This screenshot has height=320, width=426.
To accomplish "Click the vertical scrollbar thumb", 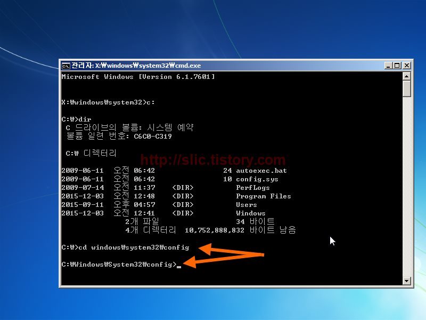I will click(x=406, y=89).
